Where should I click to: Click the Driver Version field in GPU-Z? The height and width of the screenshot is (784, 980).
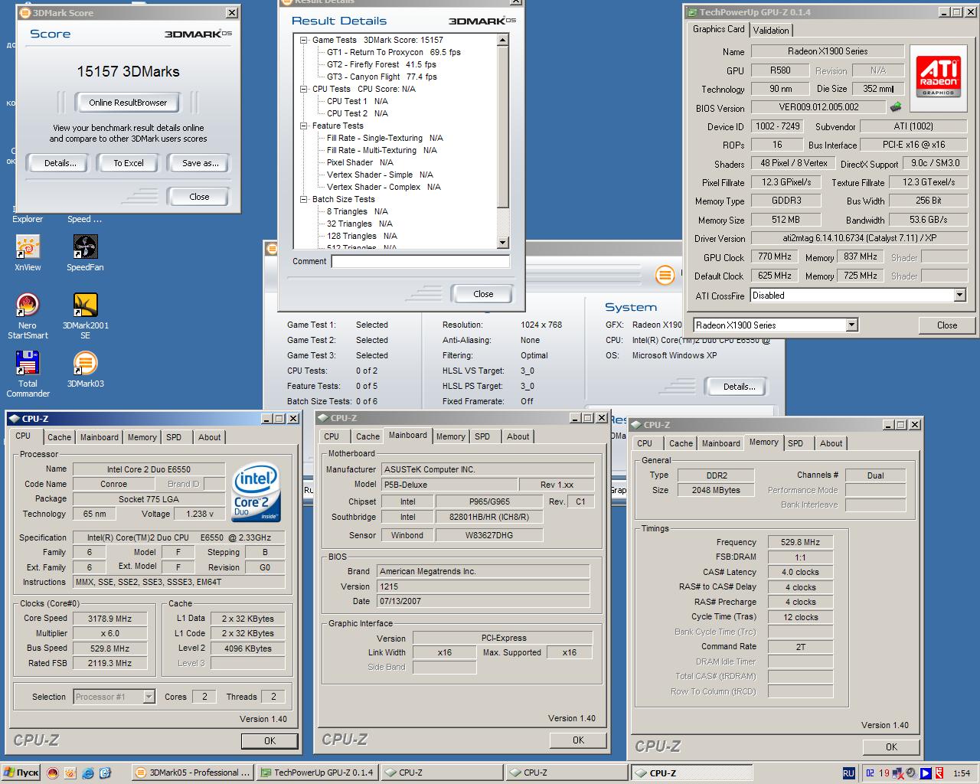[x=859, y=238]
